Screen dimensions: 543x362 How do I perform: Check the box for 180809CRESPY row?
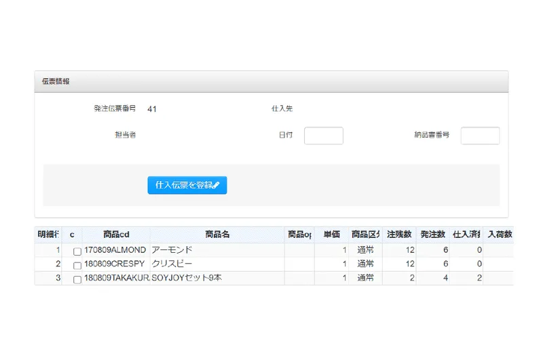coord(77,266)
